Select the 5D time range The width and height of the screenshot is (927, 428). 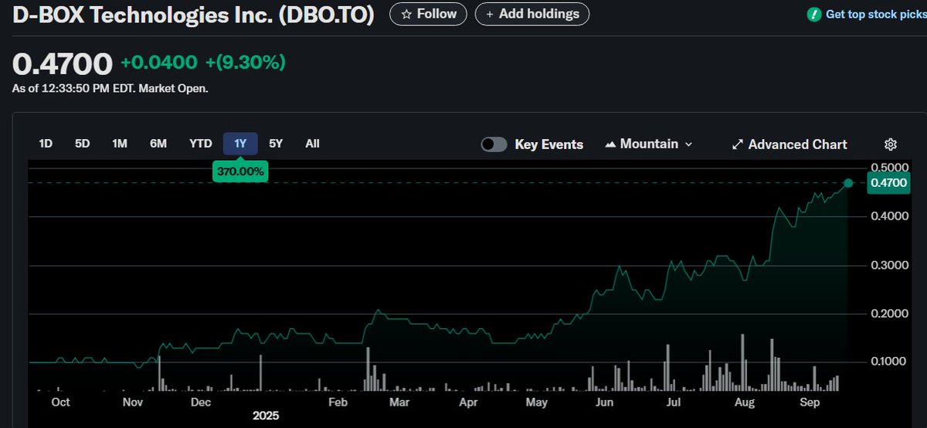[x=82, y=144]
